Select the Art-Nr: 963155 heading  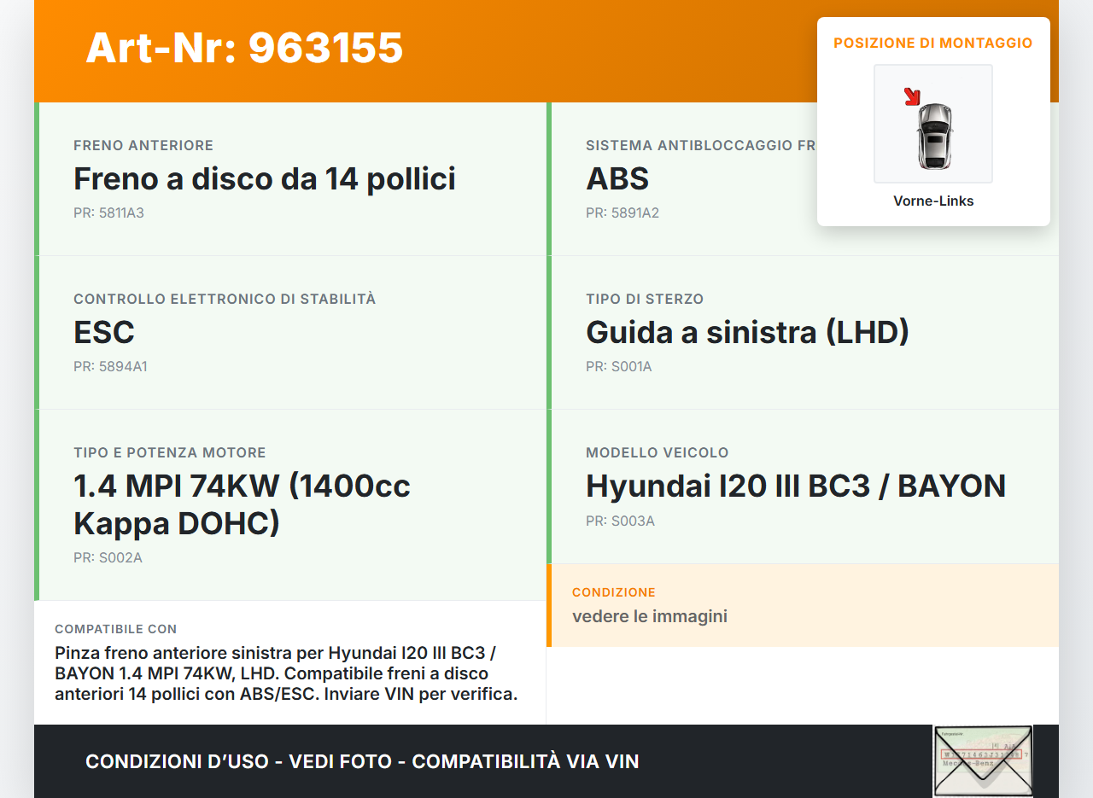(244, 48)
